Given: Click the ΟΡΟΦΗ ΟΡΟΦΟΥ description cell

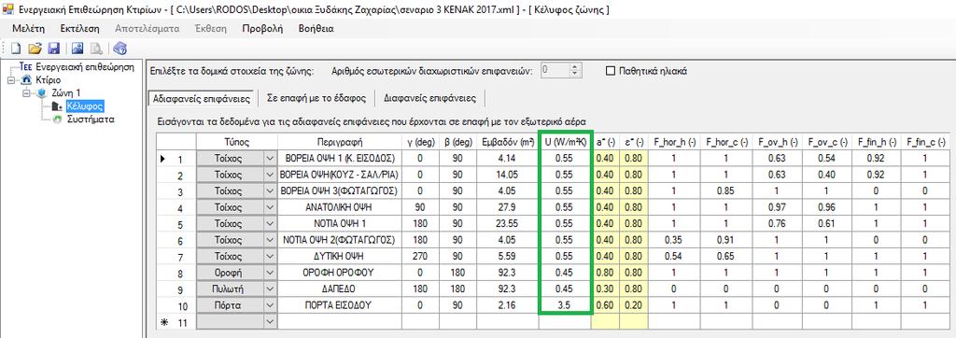Looking at the screenshot, I should click(x=340, y=272).
